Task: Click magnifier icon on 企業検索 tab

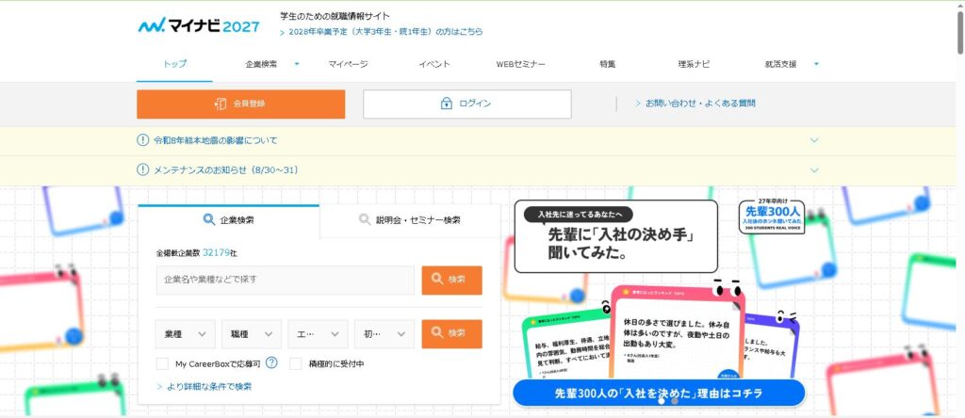Action: point(209,219)
